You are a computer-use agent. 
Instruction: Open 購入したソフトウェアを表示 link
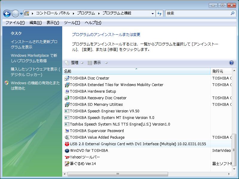pyautogui.click(x=35, y=72)
